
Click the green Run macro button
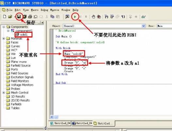tap(75, 17)
